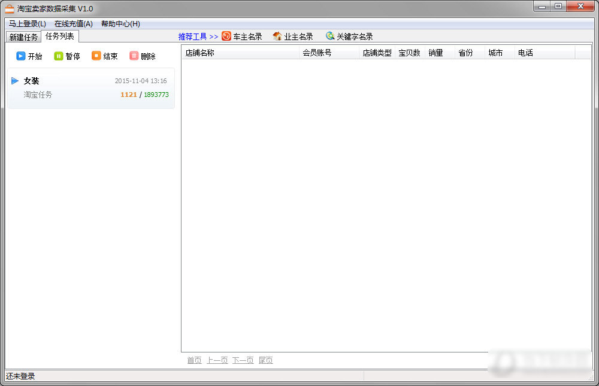Sort by 城市 column header
599x386 pixels.
[500, 53]
